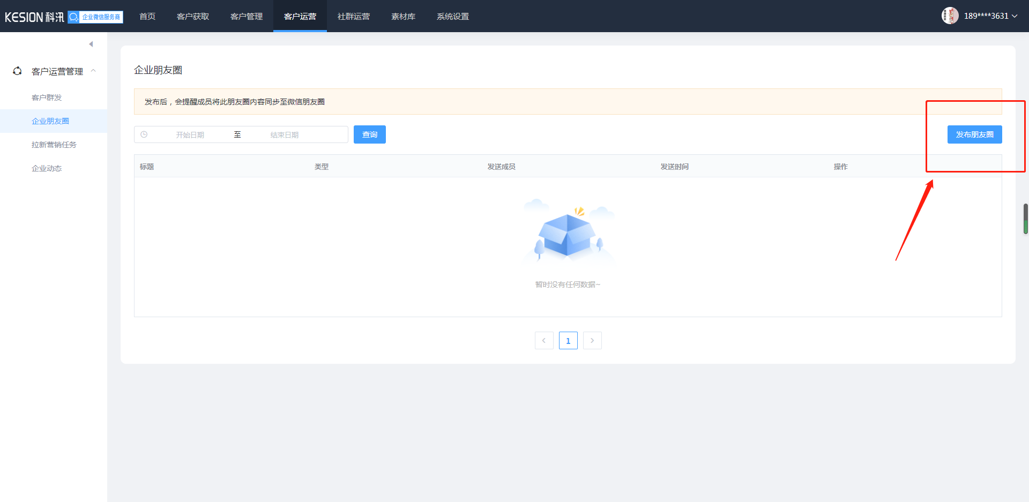The width and height of the screenshot is (1029, 502).
Task: Click the right-edge scrollbar handle
Action: coord(1025,219)
